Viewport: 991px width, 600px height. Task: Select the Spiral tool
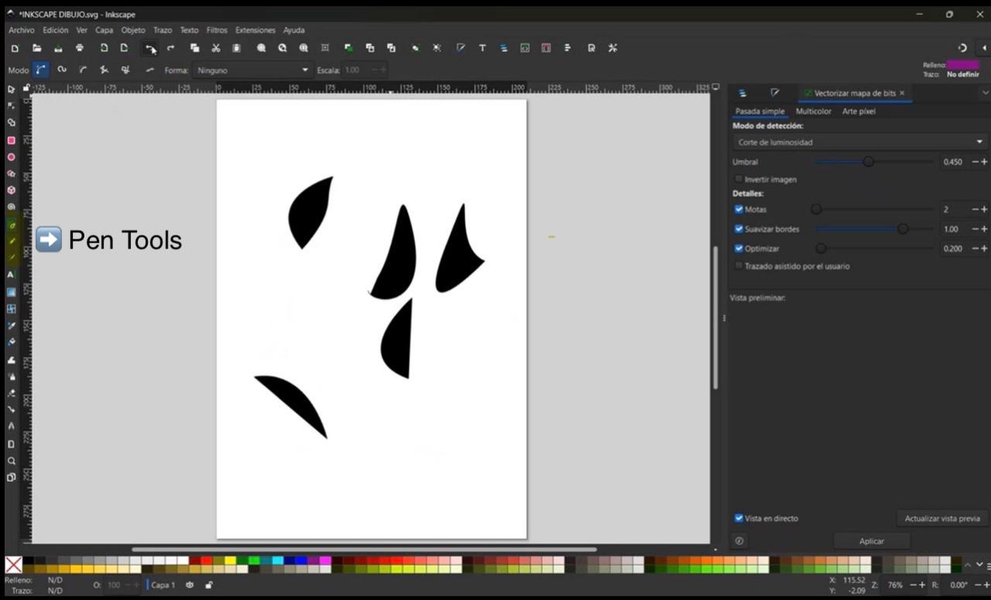[x=11, y=207]
